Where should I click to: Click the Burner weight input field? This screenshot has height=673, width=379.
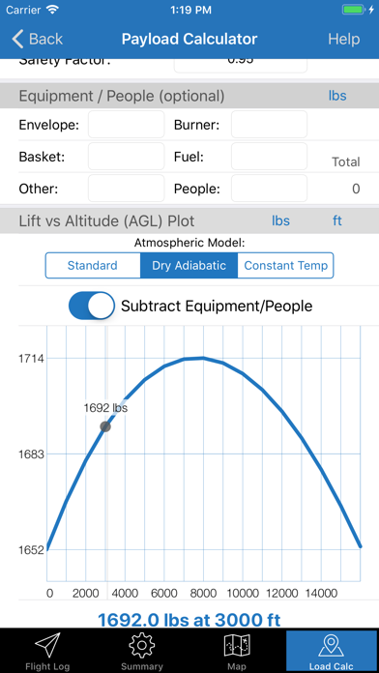click(269, 125)
